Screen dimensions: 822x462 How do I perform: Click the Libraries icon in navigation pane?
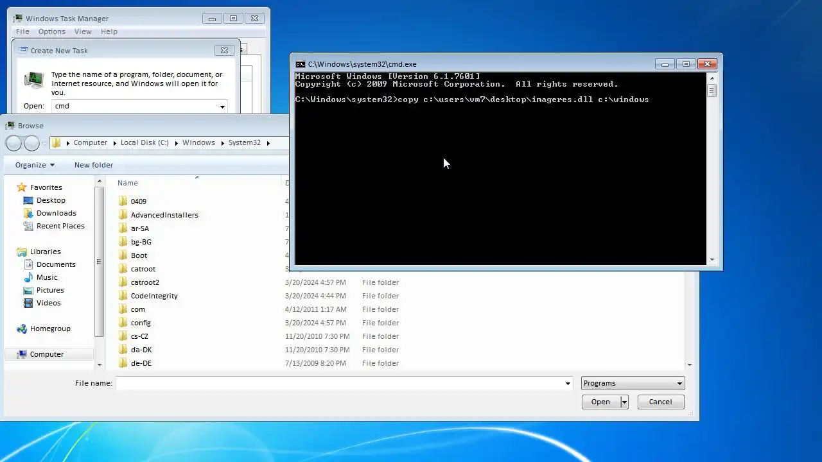tap(22, 252)
